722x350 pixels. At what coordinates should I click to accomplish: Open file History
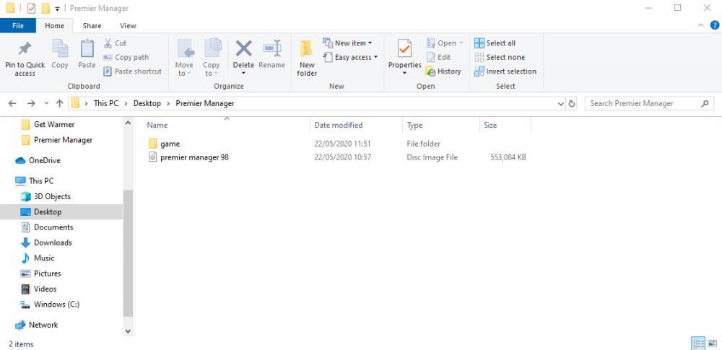click(x=443, y=71)
